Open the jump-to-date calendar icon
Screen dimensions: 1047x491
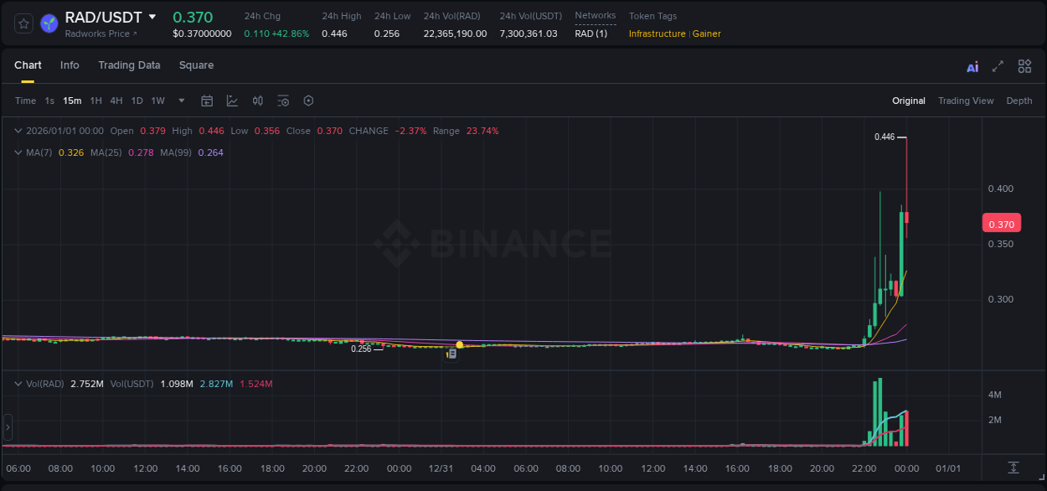(207, 101)
